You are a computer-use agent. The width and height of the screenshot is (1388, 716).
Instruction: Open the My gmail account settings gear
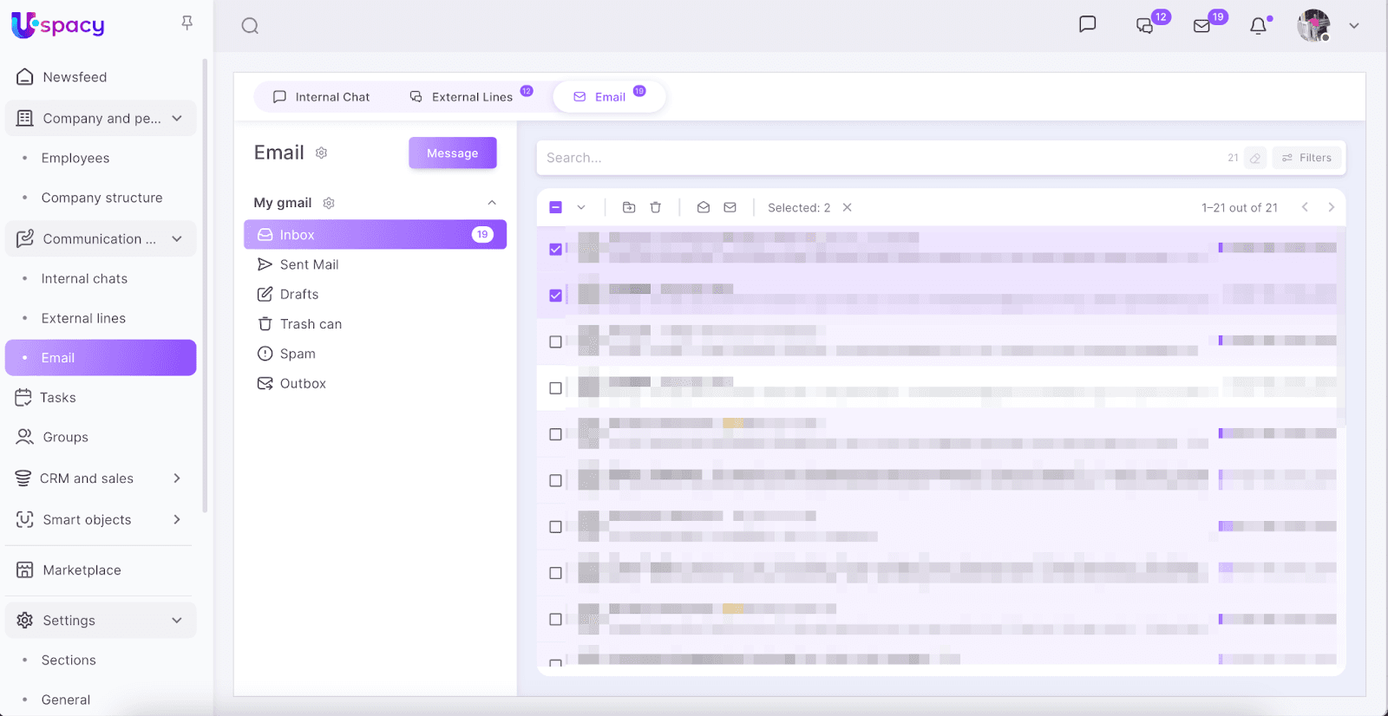coord(329,203)
